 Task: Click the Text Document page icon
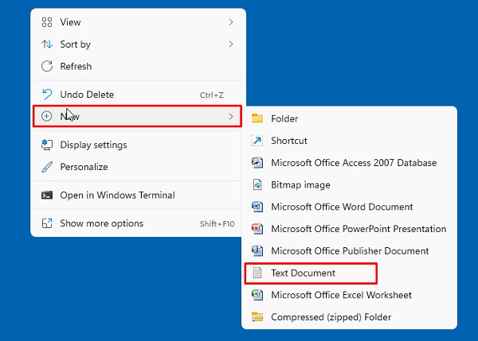tap(257, 273)
